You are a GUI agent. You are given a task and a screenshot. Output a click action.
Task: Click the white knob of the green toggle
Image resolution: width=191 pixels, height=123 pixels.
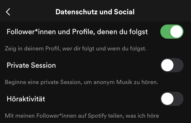pyautogui.click(x=176, y=32)
